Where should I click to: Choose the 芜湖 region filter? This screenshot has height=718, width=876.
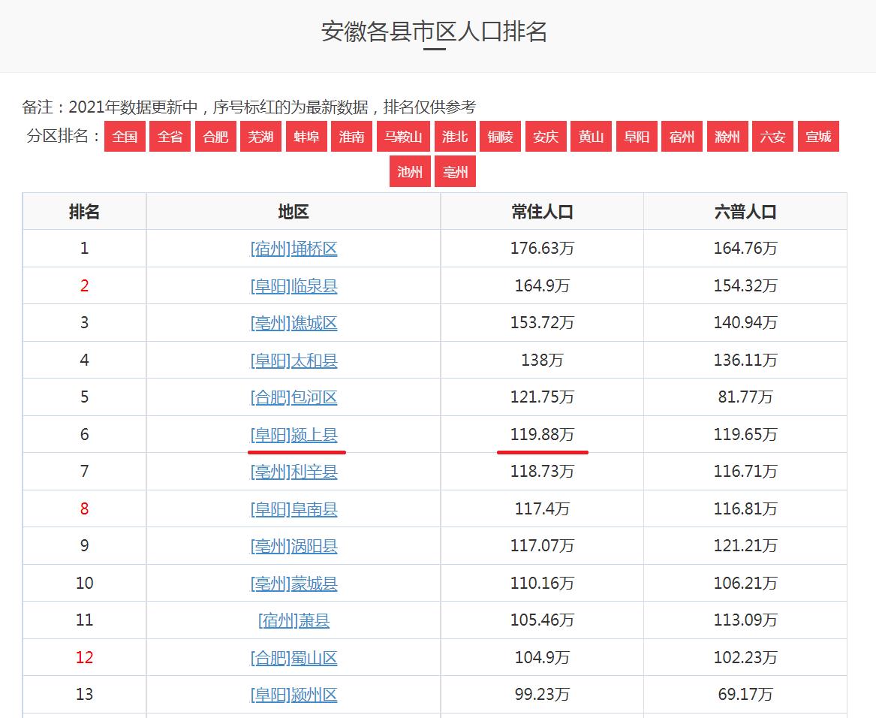point(260,137)
